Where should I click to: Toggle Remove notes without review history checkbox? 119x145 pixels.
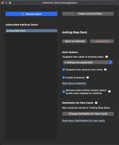(64, 92)
